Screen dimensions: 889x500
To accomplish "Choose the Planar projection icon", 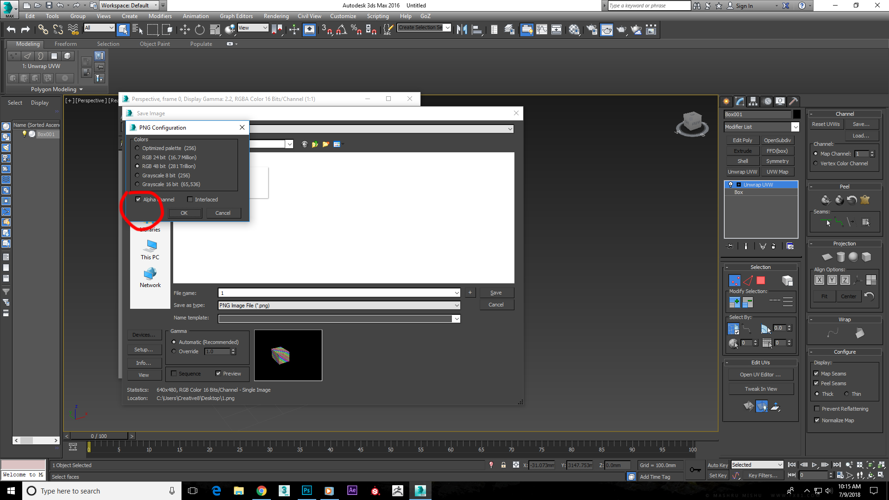I will pyautogui.click(x=826, y=257).
